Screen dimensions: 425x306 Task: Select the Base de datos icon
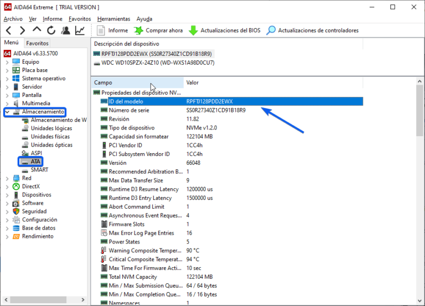coord(16,228)
